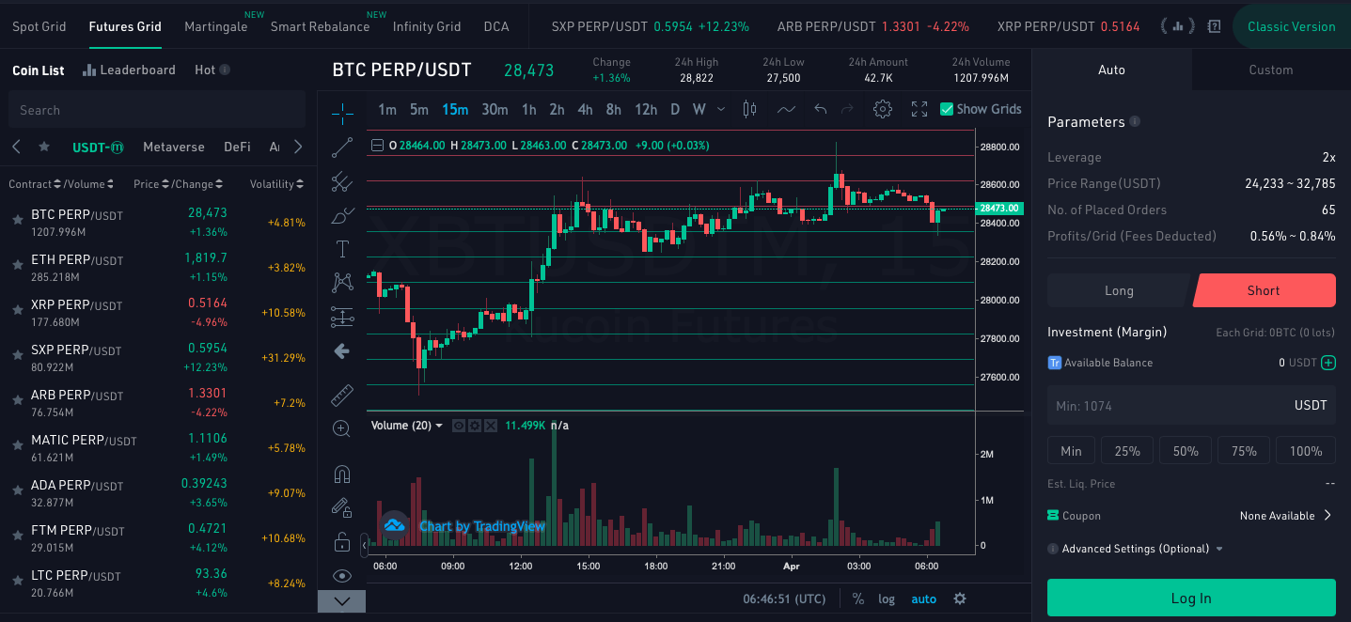Click the Search coin input field
The image size is (1351, 622).
click(x=156, y=110)
